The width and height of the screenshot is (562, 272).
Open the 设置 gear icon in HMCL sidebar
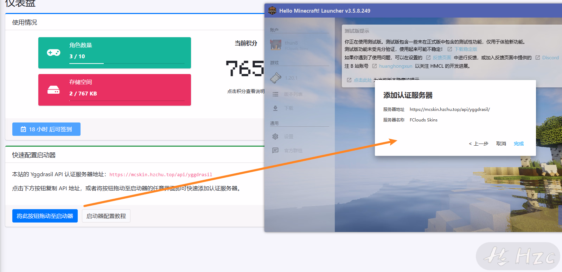275,137
